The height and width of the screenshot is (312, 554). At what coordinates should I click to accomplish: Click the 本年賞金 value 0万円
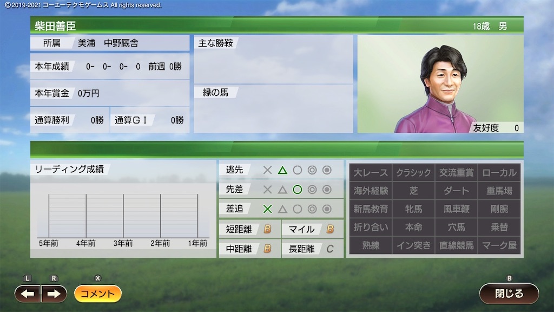(88, 93)
